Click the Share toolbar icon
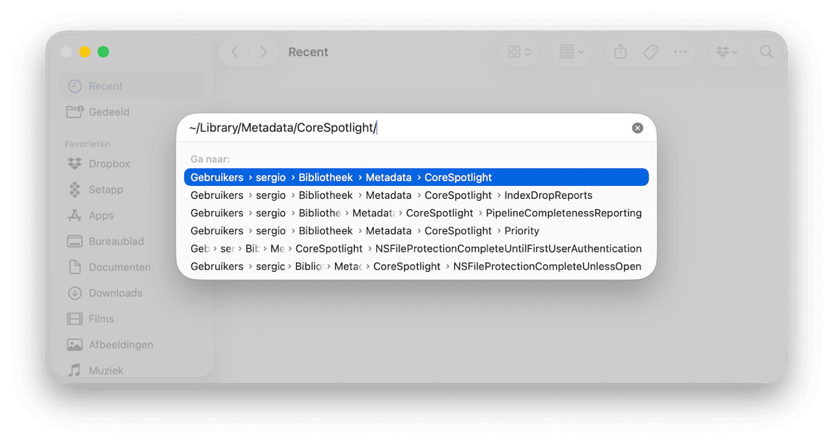The image size is (833, 443). (x=621, y=52)
